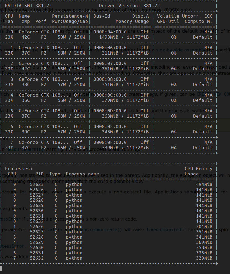
Task: Click the 311MiB / 11172MiB memory value
Action: click(x=125, y=53)
